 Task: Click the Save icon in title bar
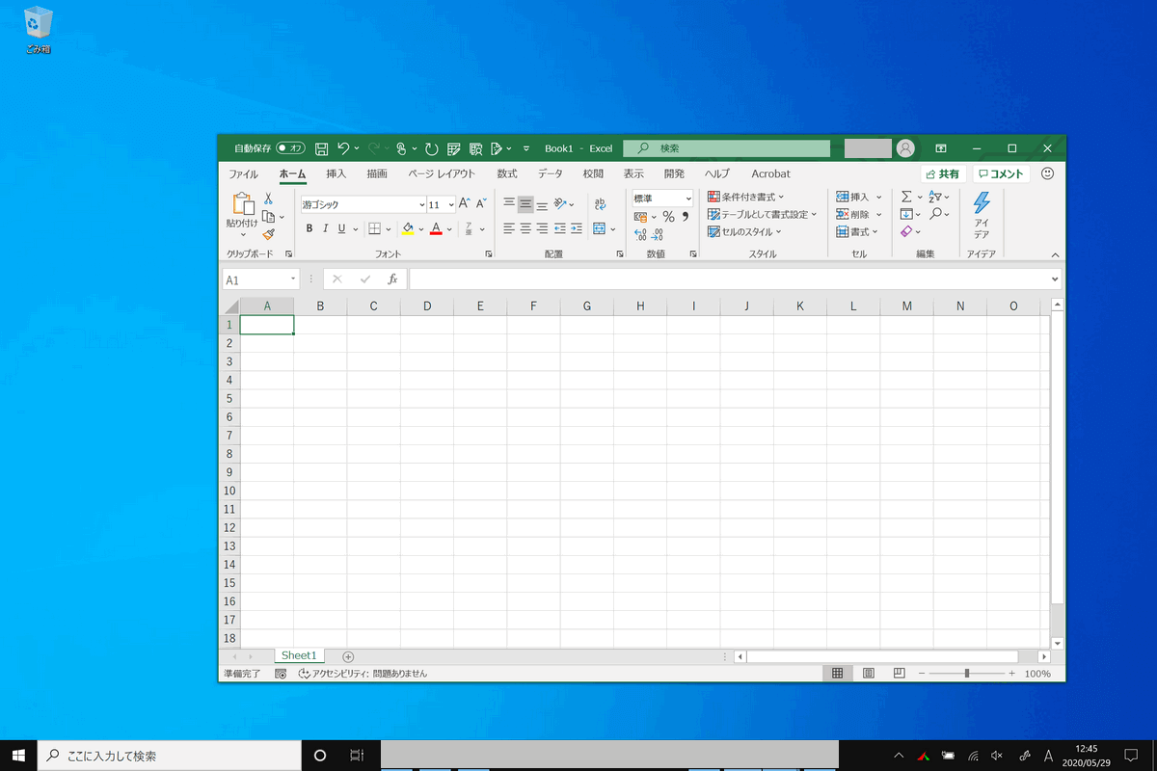322,148
